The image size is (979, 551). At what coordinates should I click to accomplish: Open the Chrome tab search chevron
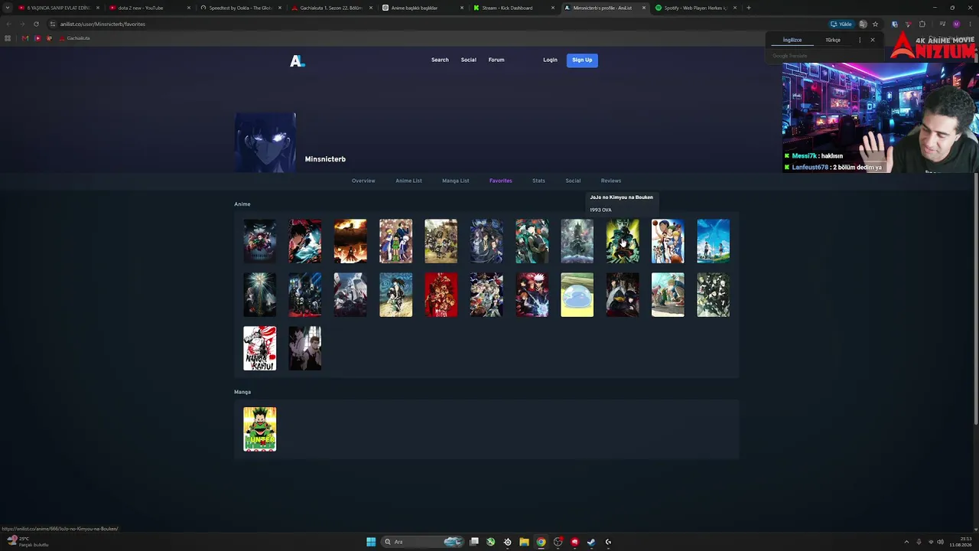point(8,8)
